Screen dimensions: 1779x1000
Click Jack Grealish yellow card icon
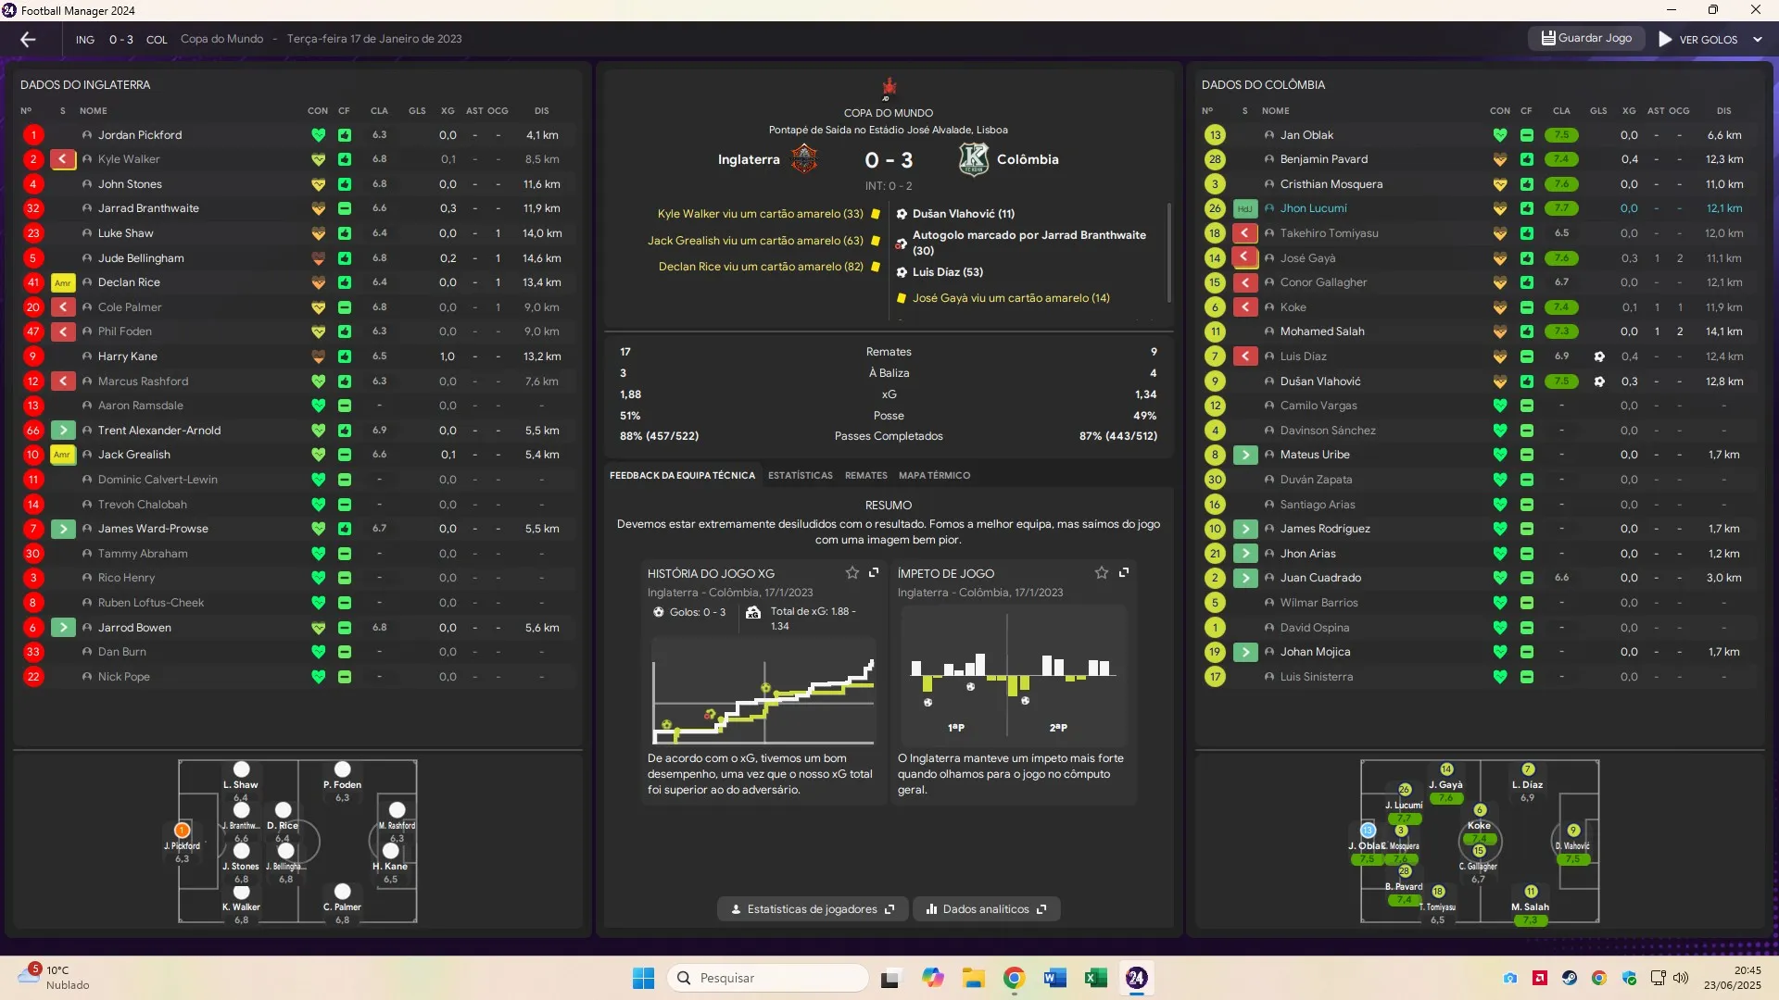coord(62,455)
